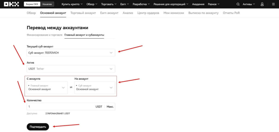Open the Актив USDT dropdown
279x132 pixels.
tap(71, 69)
